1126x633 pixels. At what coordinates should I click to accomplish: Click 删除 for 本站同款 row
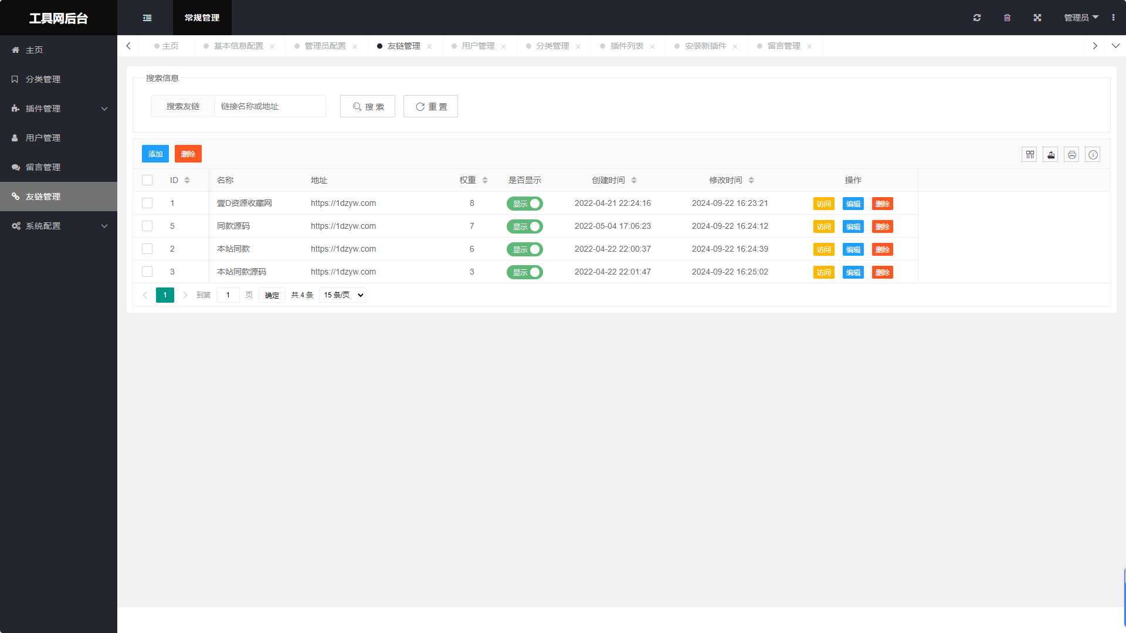click(x=883, y=249)
